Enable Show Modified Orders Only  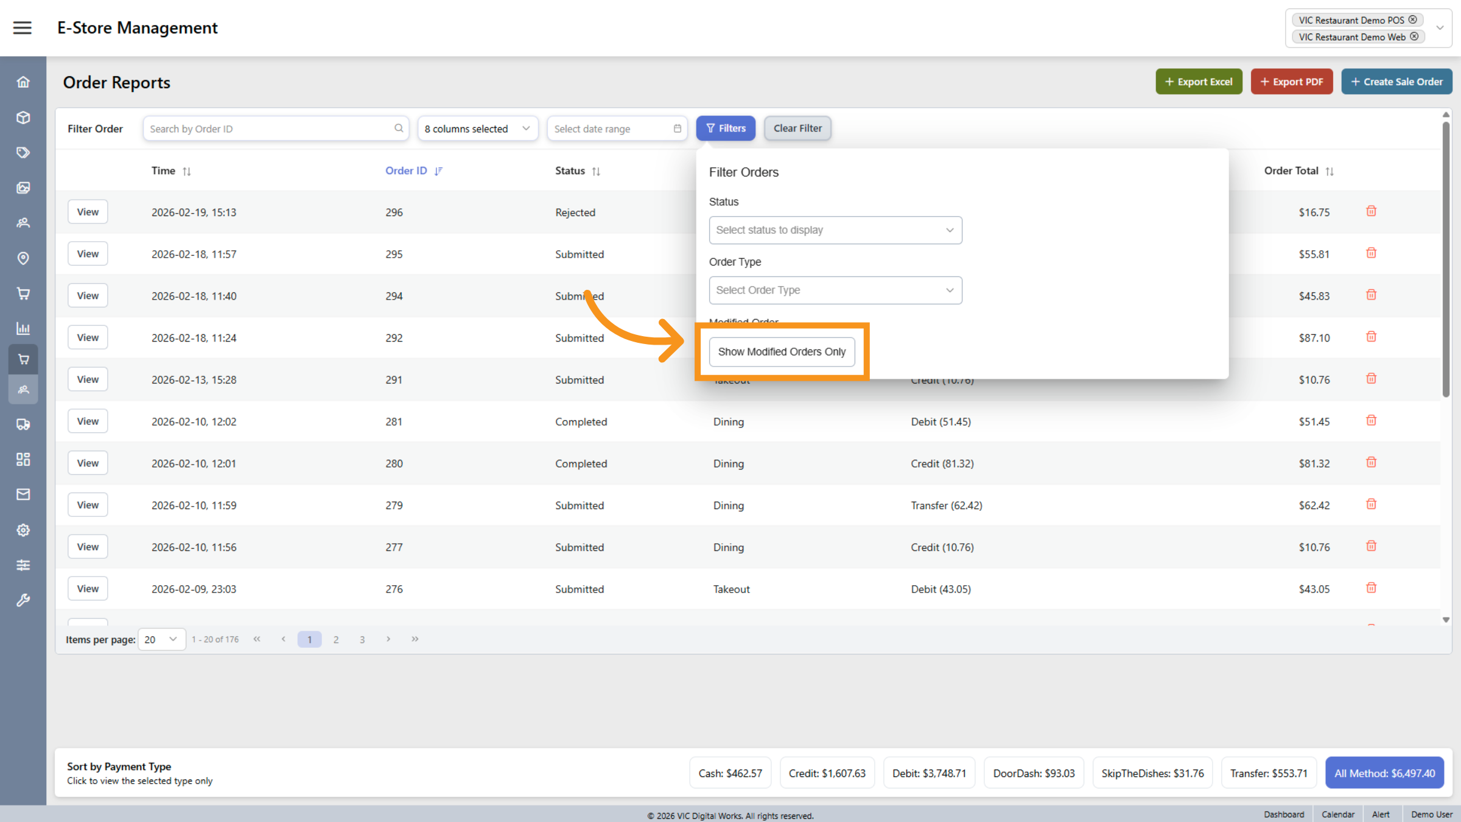(x=782, y=351)
